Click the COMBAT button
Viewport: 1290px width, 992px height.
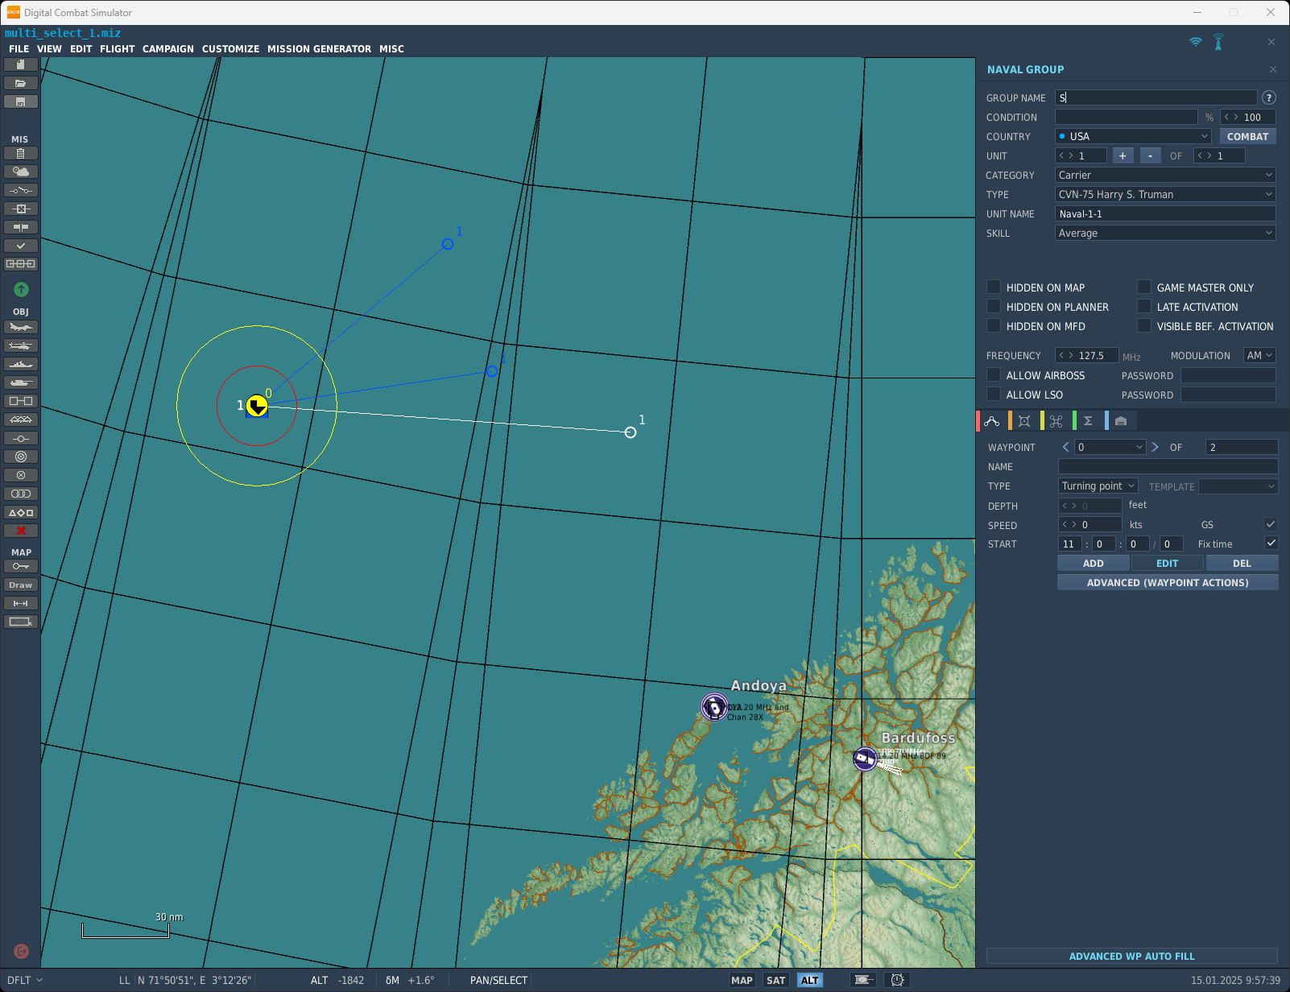click(x=1247, y=136)
